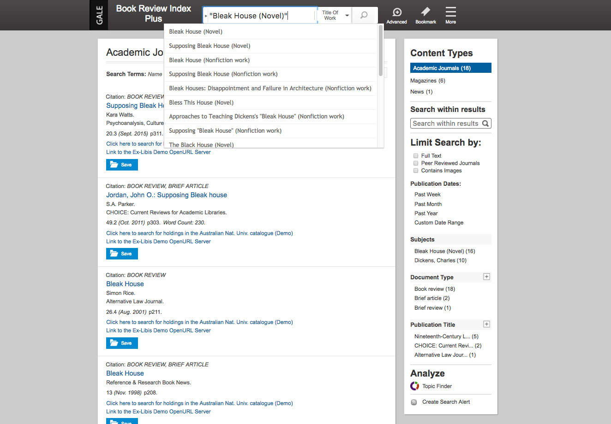Open the Title Of Work dropdown
The height and width of the screenshot is (424, 611).
(335, 15)
